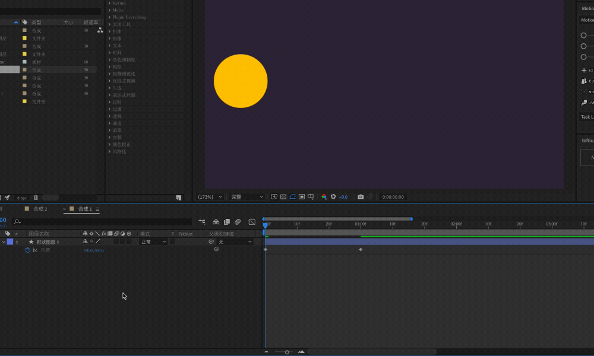Click the timeline layer search field
This screenshot has width=594, height=356.
pyautogui.click(x=102, y=222)
